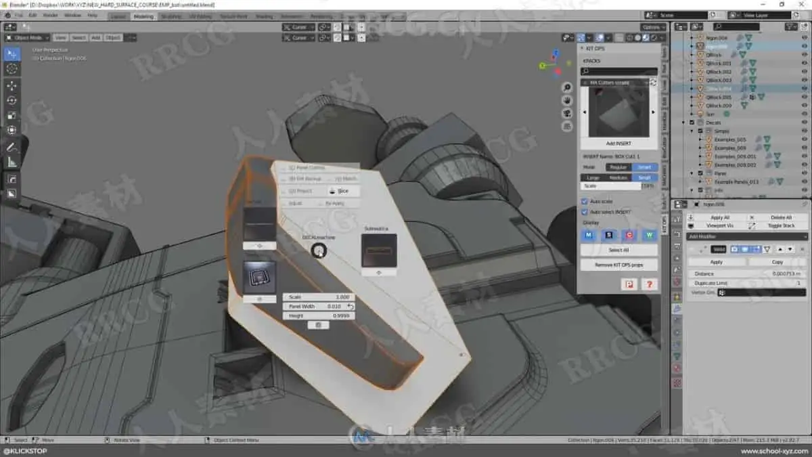
Task: Click the red question mark help icon
Action: coord(649,284)
